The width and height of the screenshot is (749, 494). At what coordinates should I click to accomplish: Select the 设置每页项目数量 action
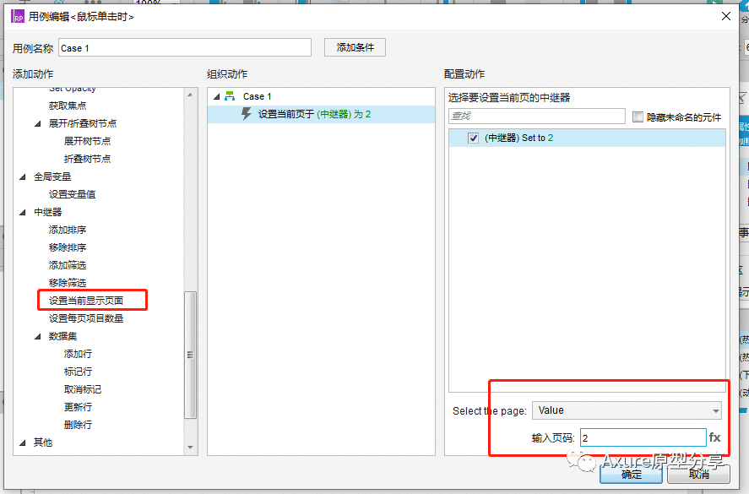tap(86, 318)
